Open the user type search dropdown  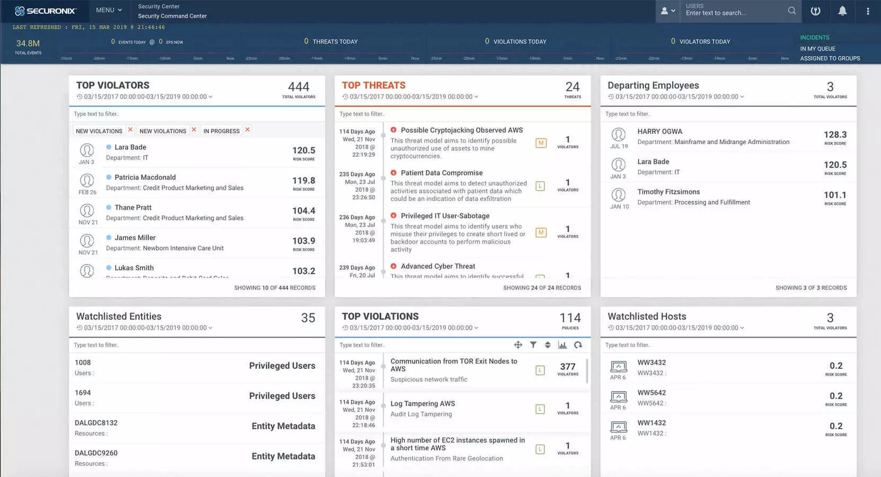pos(667,11)
